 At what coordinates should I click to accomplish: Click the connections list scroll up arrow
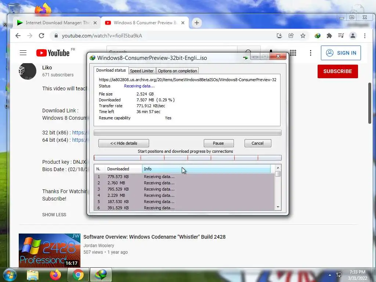(278, 168)
